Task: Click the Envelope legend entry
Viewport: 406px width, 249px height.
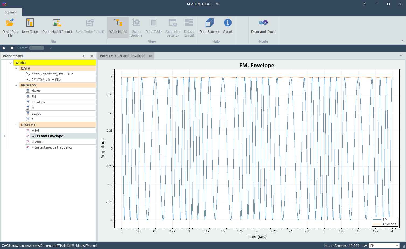Action: 384,224
